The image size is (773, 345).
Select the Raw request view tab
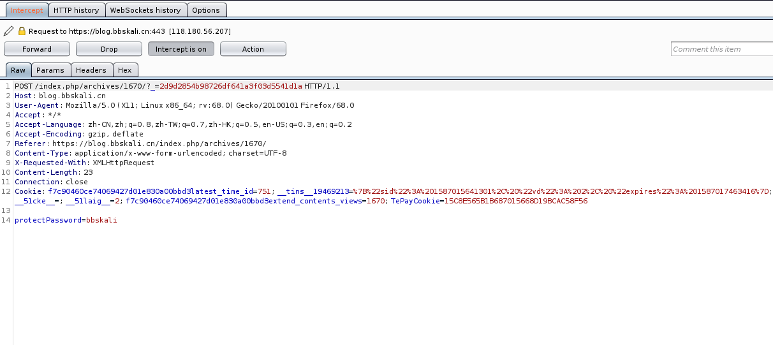(18, 70)
